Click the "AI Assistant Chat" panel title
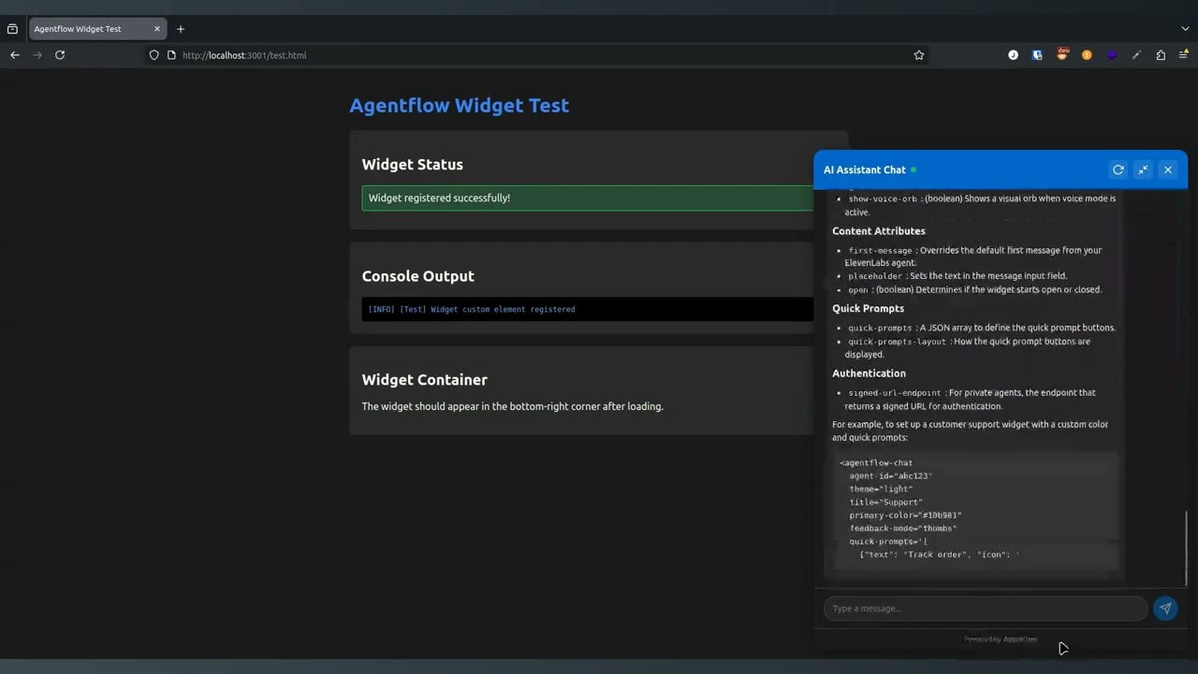Viewport: 1198px width, 674px height. point(864,169)
